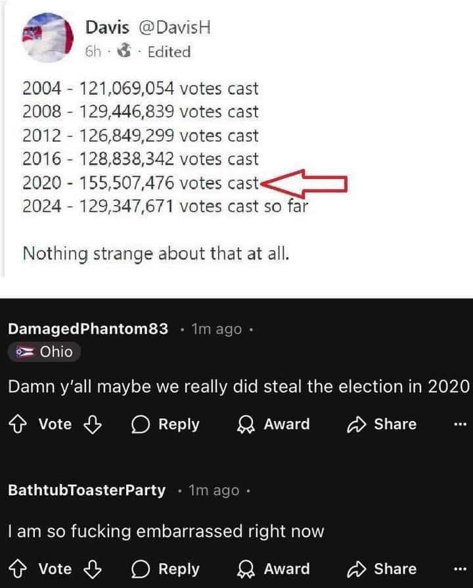Viewport: 473px width, 588px height.
Task: Click the globe privacy icon on Davis's post
Action: coord(123,52)
